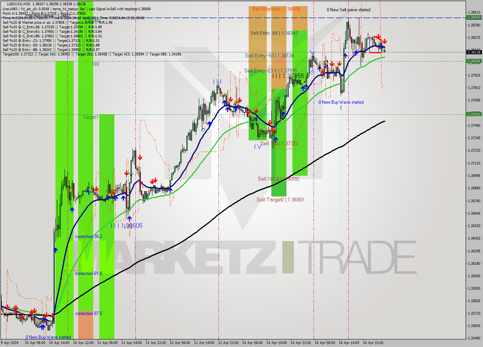This screenshot has width=483, height=347.
Task: Click the 1.37230 price axis label
Action: click(x=474, y=150)
